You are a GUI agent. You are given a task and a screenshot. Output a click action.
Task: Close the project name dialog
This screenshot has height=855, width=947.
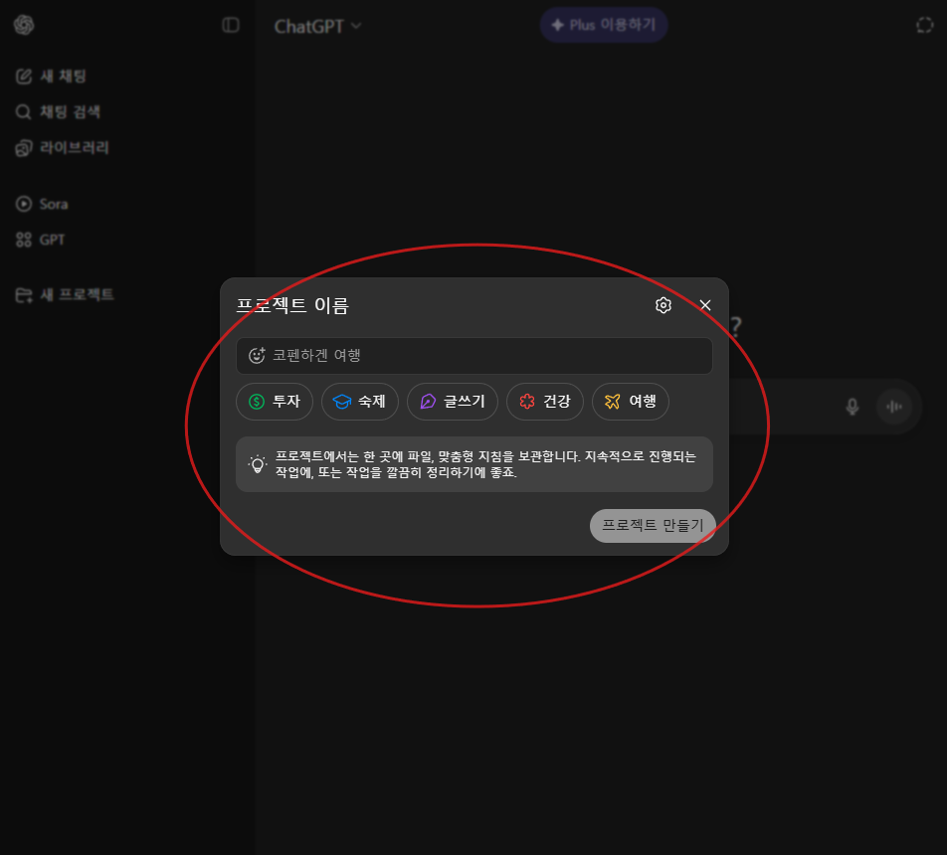(x=705, y=305)
